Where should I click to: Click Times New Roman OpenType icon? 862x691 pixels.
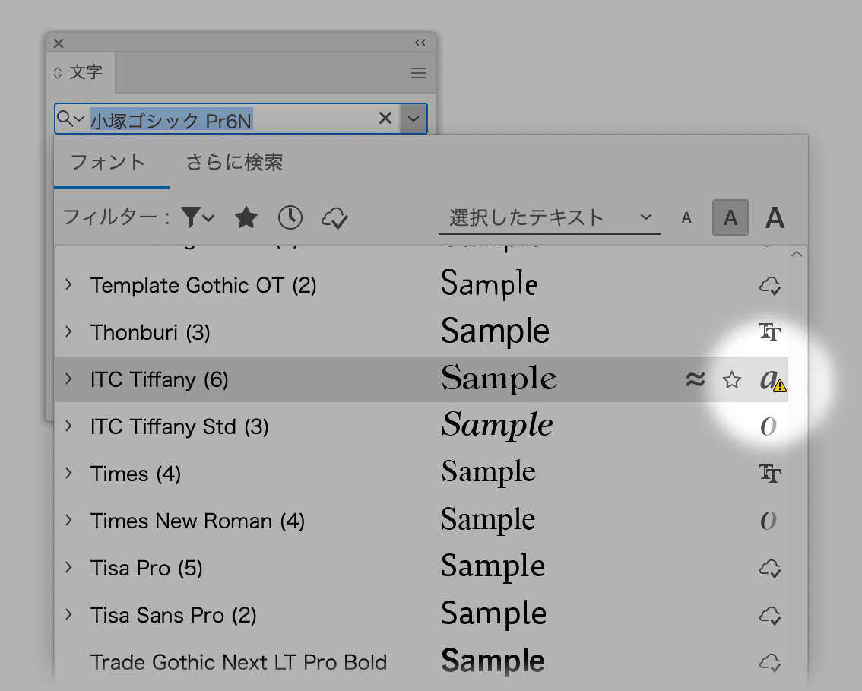point(769,521)
